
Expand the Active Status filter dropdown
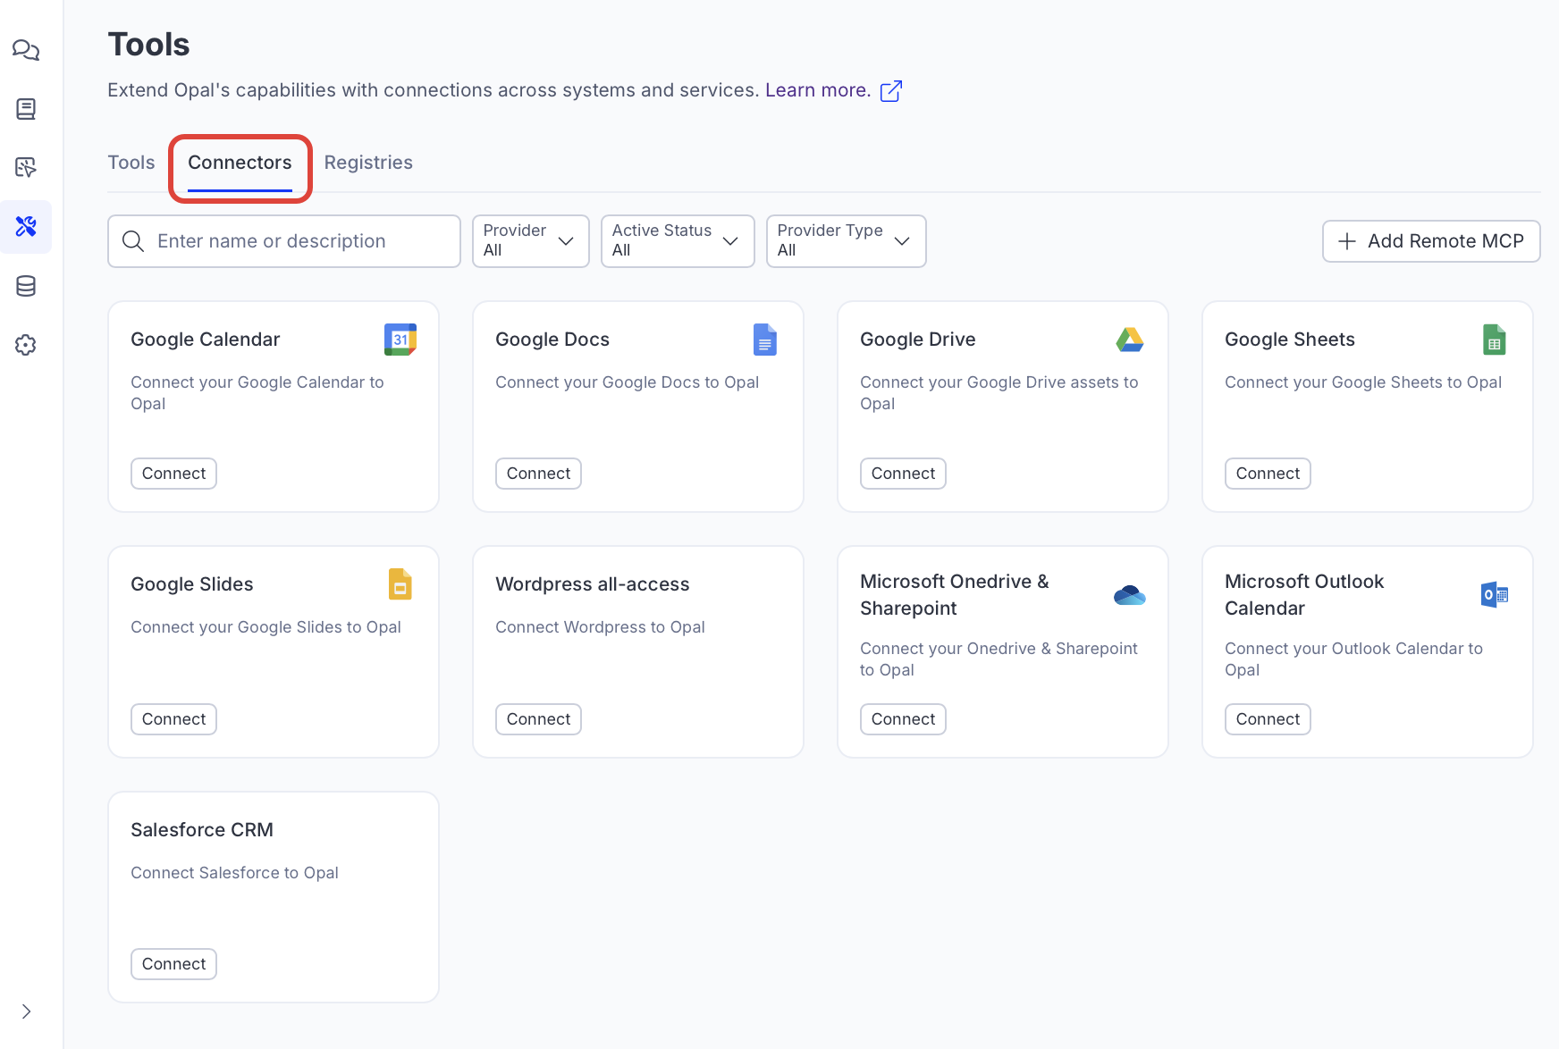tap(677, 241)
